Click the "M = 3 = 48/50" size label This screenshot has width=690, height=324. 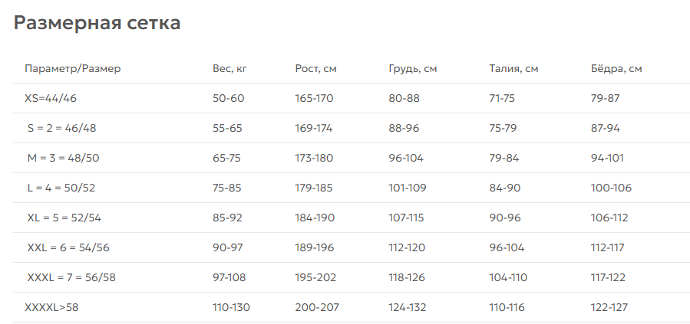click(x=63, y=158)
